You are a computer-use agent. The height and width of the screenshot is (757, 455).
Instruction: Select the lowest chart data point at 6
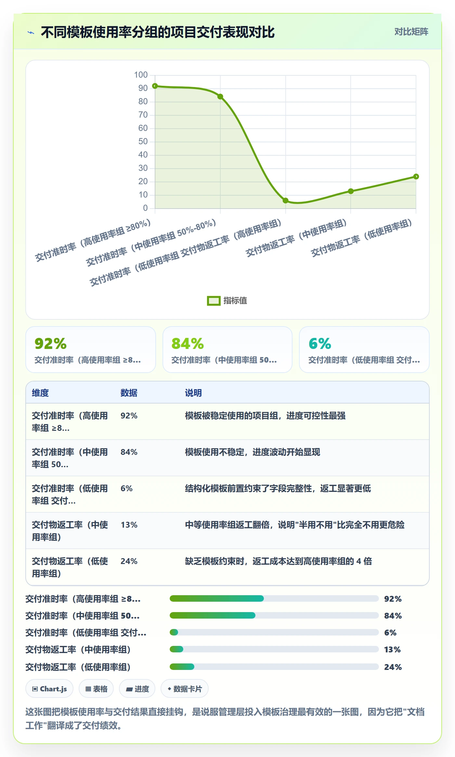pyautogui.click(x=285, y=200)
